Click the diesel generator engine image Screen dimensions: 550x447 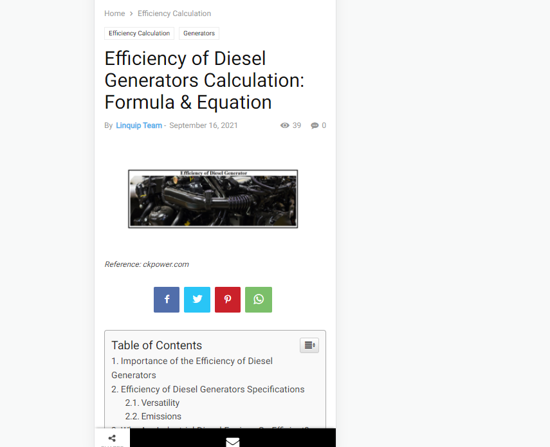(x=213, y=199)
